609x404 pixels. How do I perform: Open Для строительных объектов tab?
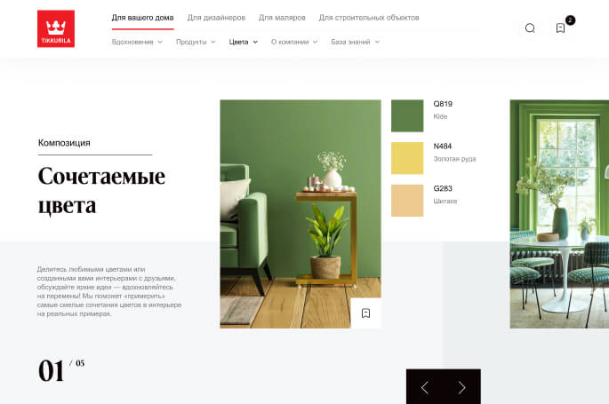click(369, 18)
